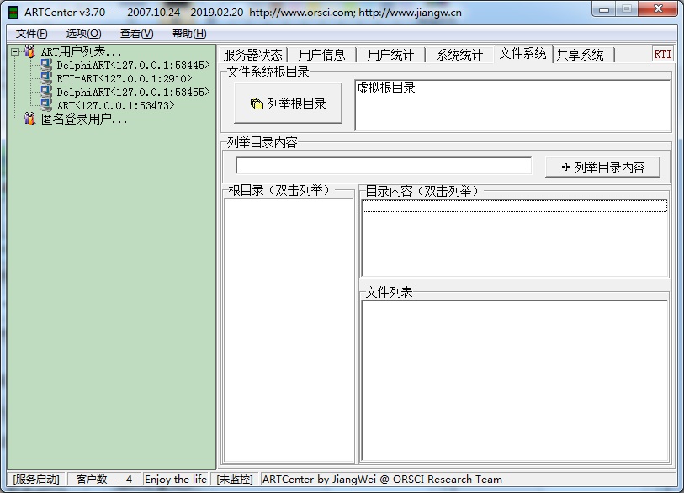Click the [服务启动] status bar entry
684x493 pixels.
click(x=36, y=480)
